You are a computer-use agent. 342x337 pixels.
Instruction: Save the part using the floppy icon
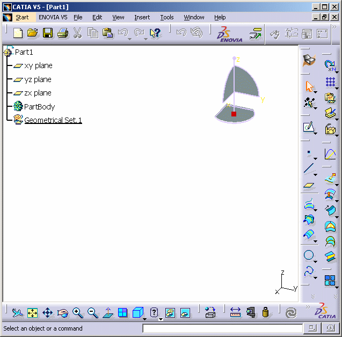(48, 33)
